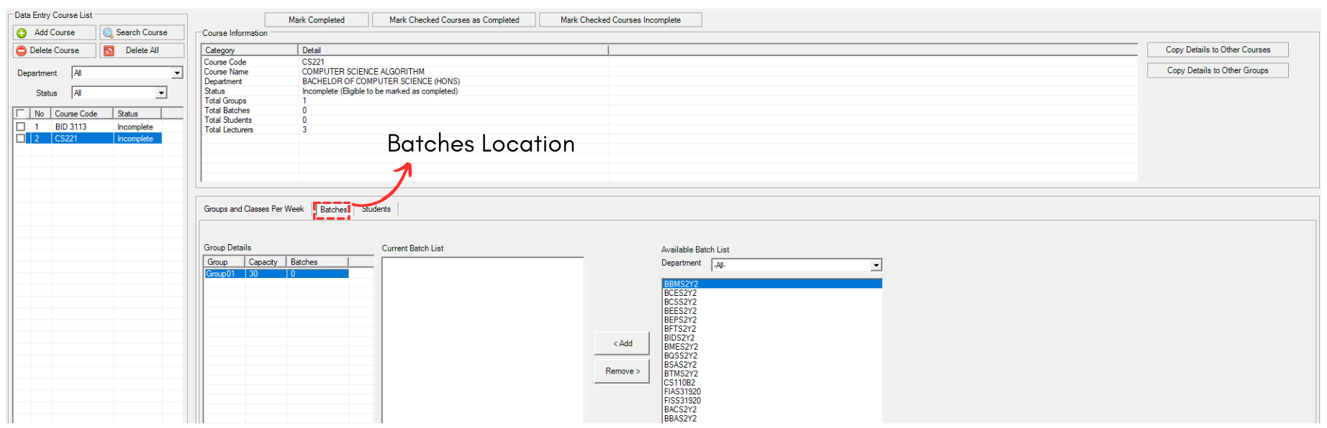
Task: Switch to the Batches tab
Action: 333,210
